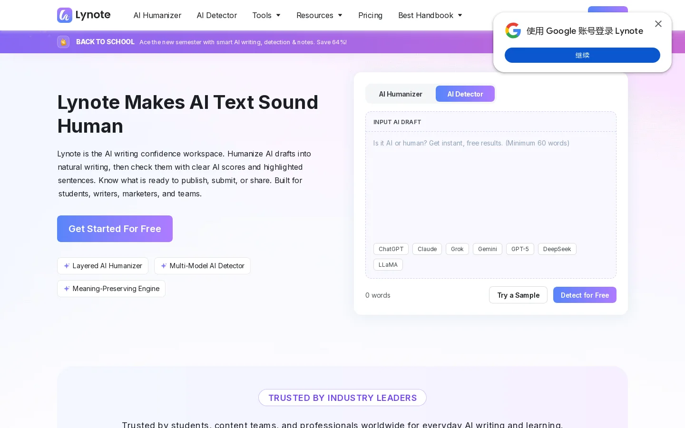685x428 pixels.
Task: Click the Trusted By Industry Leaders badge
Action: tap(342, 398)
